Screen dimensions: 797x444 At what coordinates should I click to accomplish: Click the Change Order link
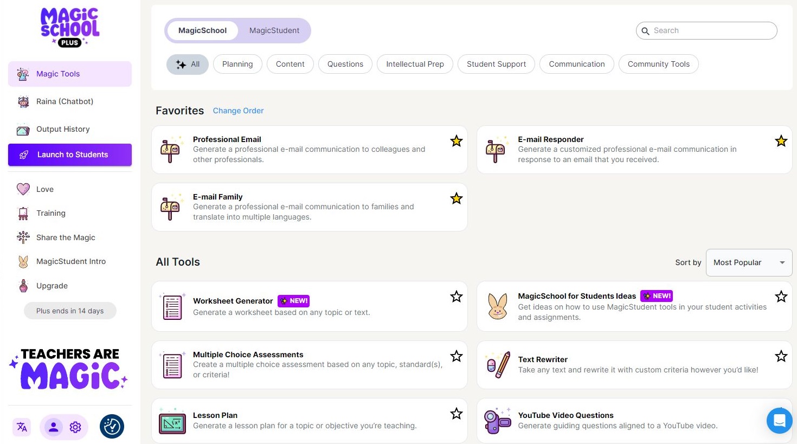point(238,111)
